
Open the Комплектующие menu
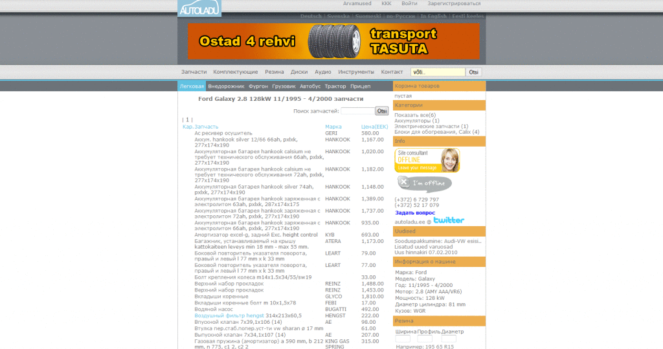click(236, 72)
